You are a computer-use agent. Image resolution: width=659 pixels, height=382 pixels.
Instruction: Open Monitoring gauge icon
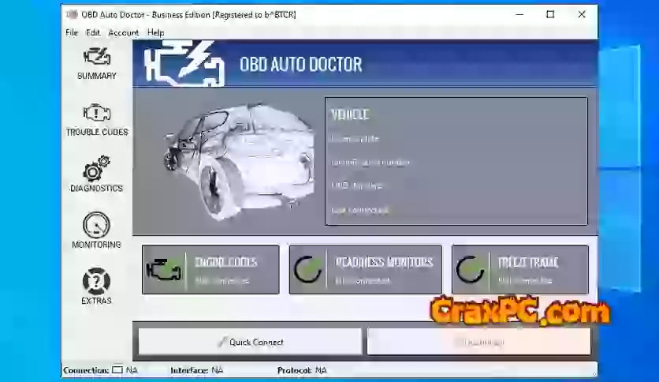coord(96,225)
